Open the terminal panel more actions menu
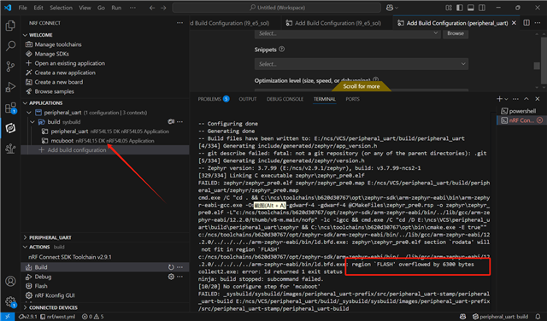The width and height of the screenshot is (547, 321). [515, 99]
